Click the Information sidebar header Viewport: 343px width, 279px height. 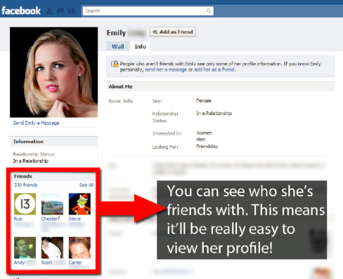click(x=53, y=142)
